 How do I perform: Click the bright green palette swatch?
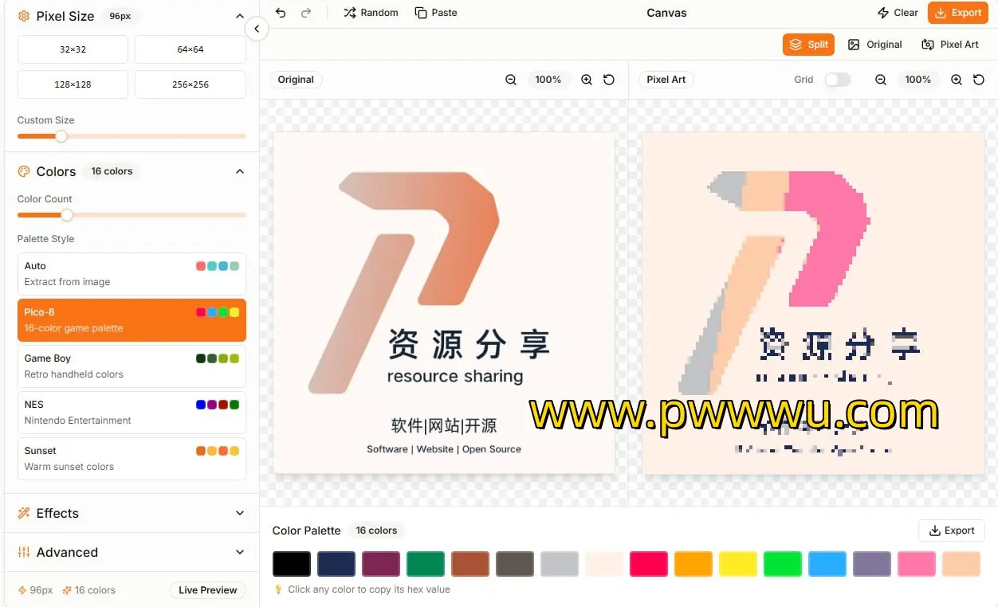click(x=782, y=564)
